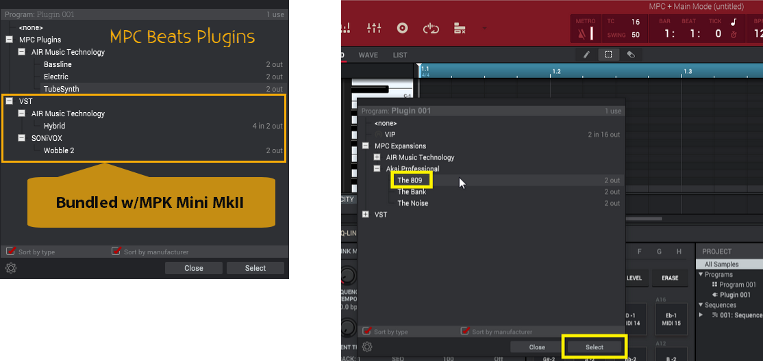Toggle Sort by manufacturer in right dialog

coord(465,332)
